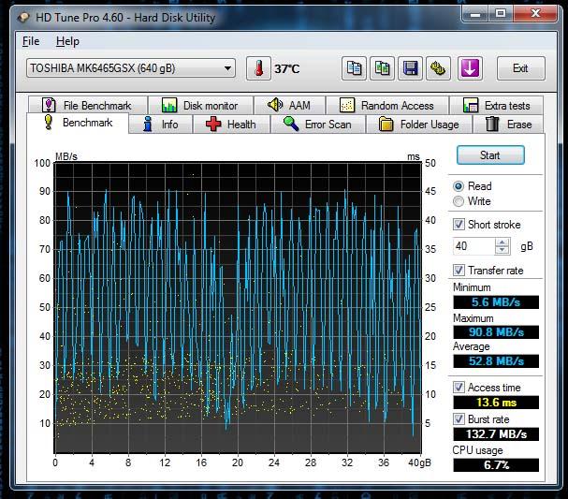
Task: Open Disk monitor tab
Action: point(200,106)
